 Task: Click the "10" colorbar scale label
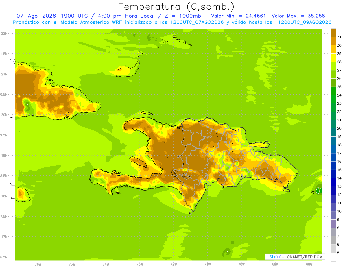click(x=339, y=211)
